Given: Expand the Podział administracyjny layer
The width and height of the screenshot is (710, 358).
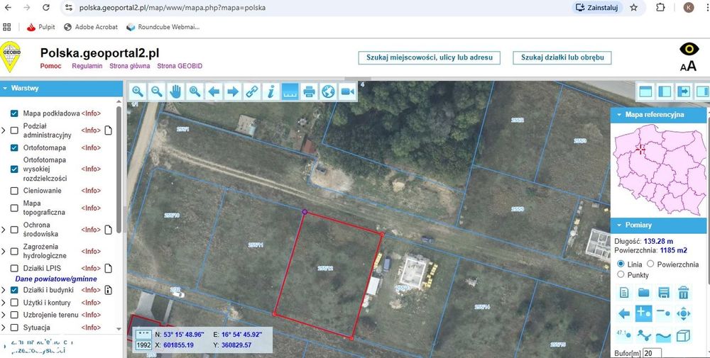Looking at the screenshot, I should 4,130.
